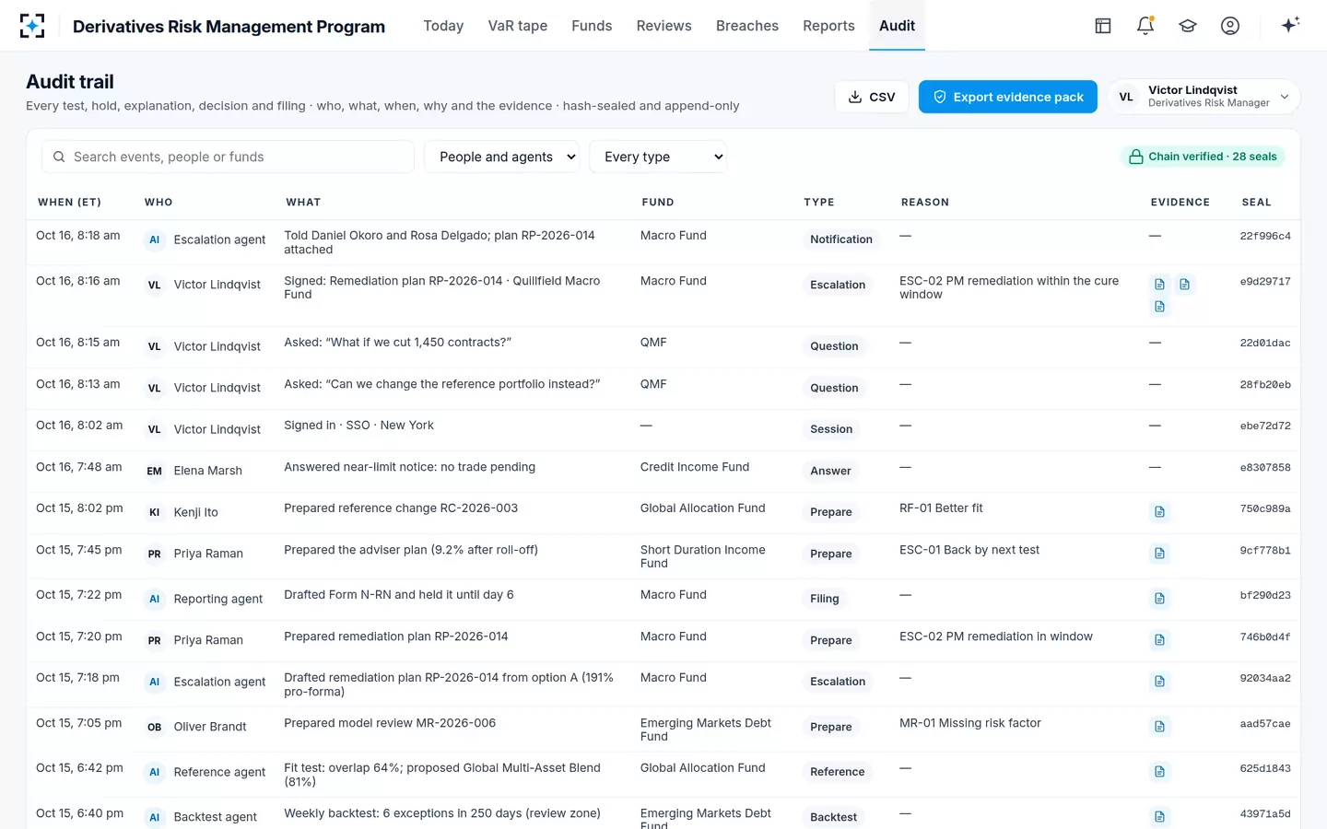
Task: Open evidence for the Weekly backtest row
Action: point(1160,817)
